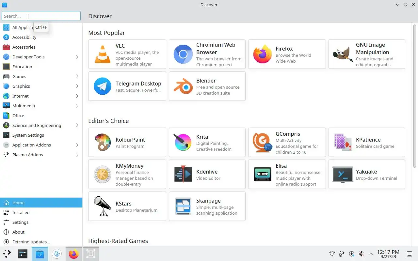Open the Telegram Desktop icon
The width and height of the screenshot is (418, 261).
[x=103, y=86]
